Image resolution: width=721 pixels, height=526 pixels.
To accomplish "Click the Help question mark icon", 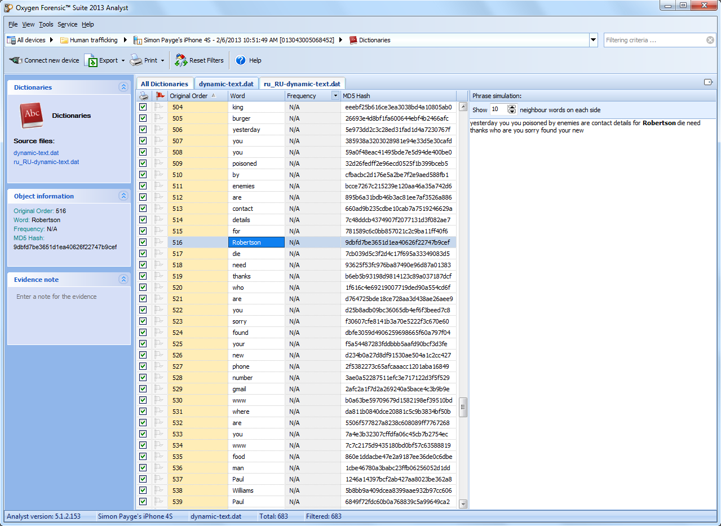I will pos(241,60).
